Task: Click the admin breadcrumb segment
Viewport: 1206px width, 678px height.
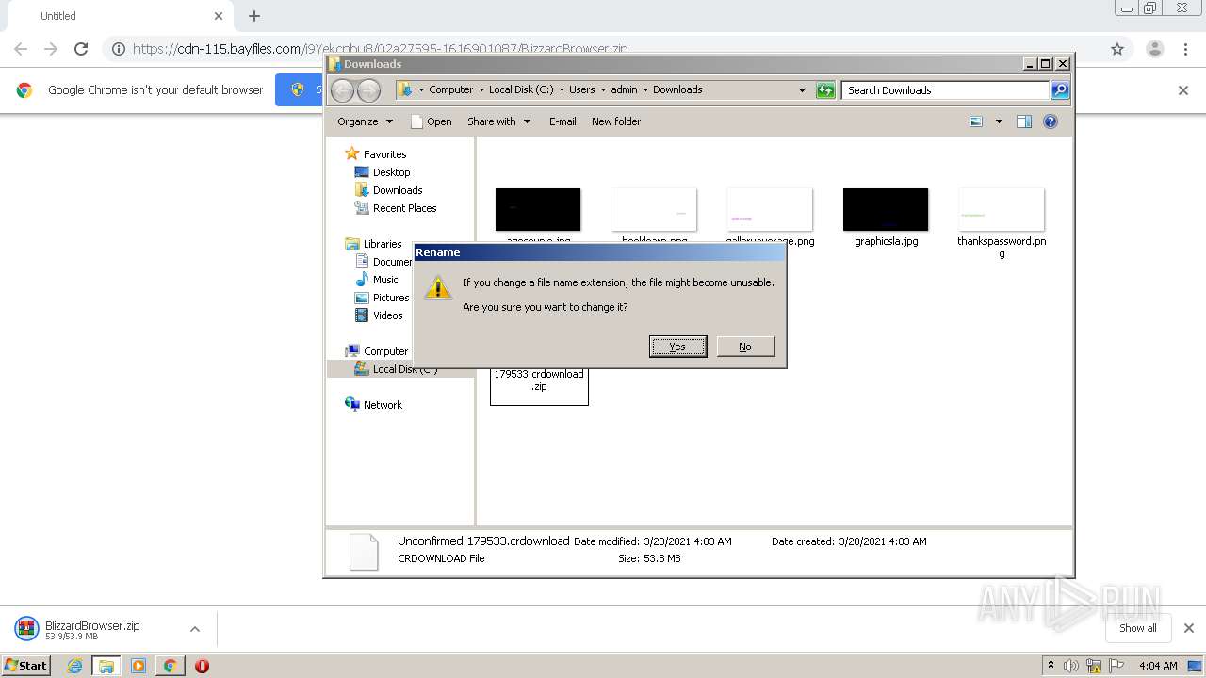Action: click(624, 90)
